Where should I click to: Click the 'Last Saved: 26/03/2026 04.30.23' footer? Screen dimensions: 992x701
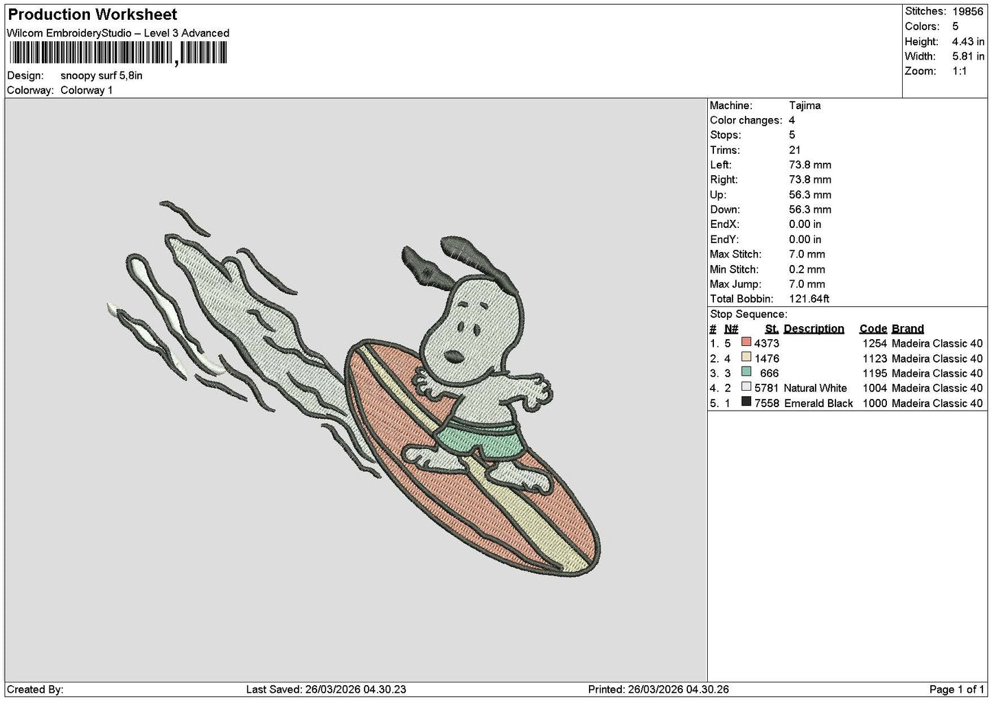(326, 689)
